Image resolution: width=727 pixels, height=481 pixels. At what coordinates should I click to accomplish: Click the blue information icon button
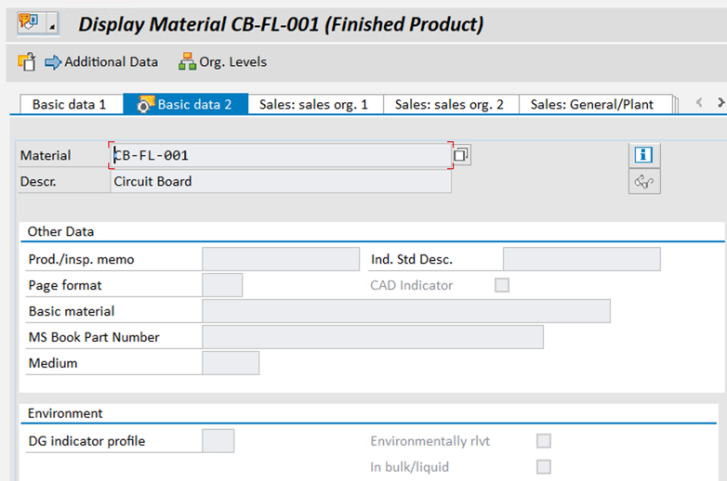[x=644, y=155]
